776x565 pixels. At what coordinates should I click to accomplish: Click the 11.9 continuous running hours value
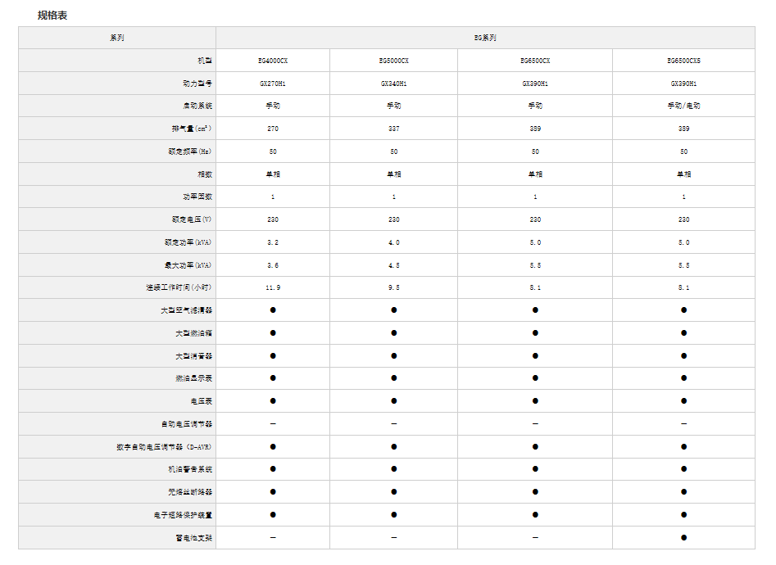coord(273,287)
